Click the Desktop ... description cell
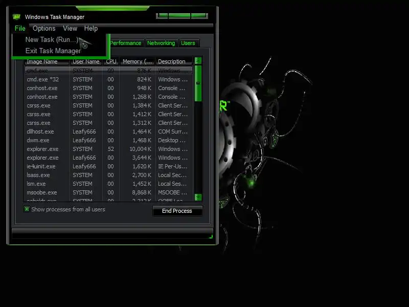The image size is (409, 307). click(172, 140)
